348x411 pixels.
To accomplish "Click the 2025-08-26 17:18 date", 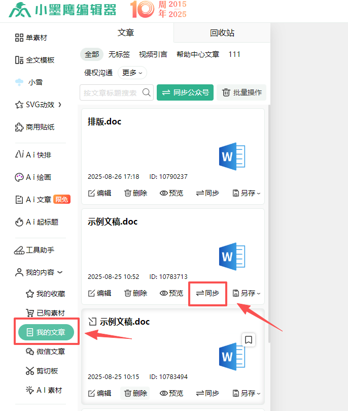I will (x=113, y=177).
